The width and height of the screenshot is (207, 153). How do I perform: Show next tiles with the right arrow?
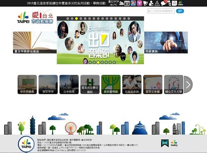188,84
